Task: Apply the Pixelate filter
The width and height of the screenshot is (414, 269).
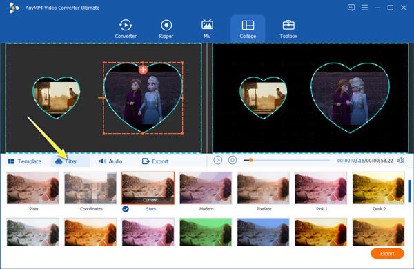Action: tap(264, 188)
